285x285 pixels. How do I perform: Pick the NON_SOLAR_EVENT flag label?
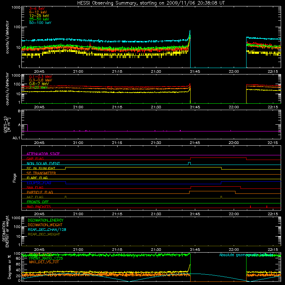(x=43, y=164)
